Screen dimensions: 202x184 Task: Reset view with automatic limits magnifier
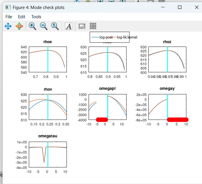(x=55, y=26)
